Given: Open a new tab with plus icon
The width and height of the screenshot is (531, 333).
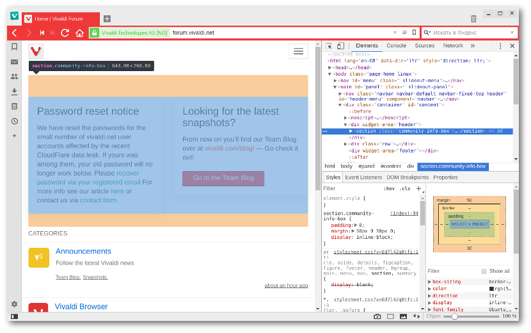Looking at the screenshot, I should [x=107, y=19].
